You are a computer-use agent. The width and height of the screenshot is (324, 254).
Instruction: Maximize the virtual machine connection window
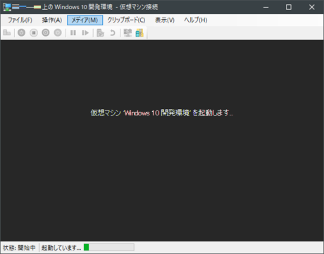pos(289,7)
